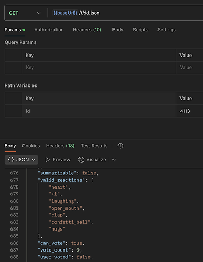The width and height of the screenshot is (203, 262).
Task: Click the Visualize button
Action: 92,160
